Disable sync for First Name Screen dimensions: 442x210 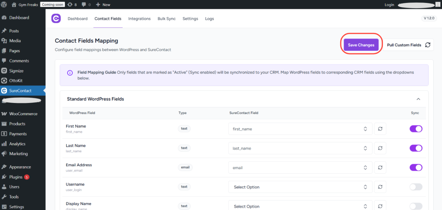tap(416, 129)
